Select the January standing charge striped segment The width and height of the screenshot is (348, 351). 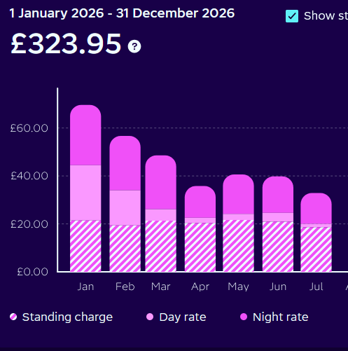85,246
